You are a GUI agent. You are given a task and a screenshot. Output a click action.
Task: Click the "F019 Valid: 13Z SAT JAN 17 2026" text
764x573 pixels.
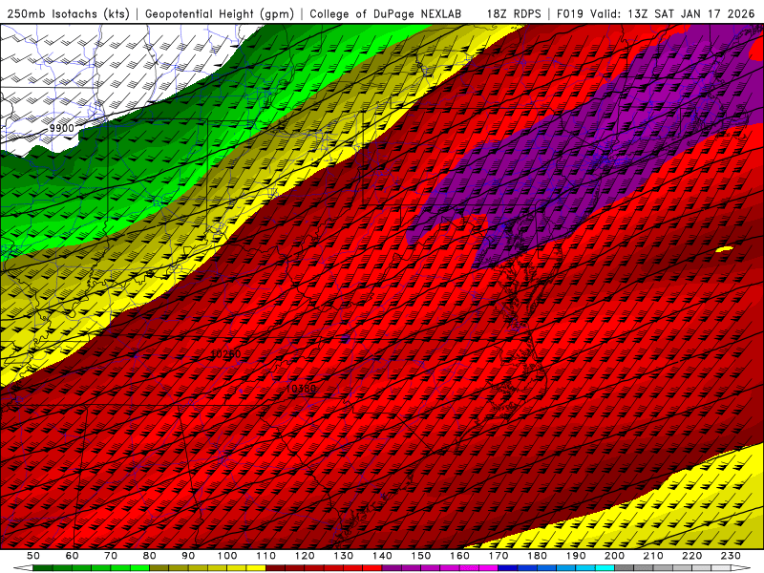pyautogui.click(x=655, y=13)
